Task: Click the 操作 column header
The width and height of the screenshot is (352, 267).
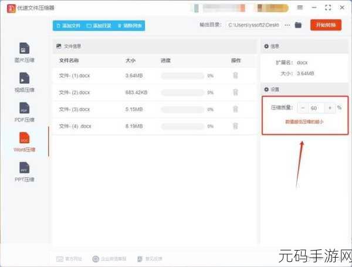Action: point(236,60)
